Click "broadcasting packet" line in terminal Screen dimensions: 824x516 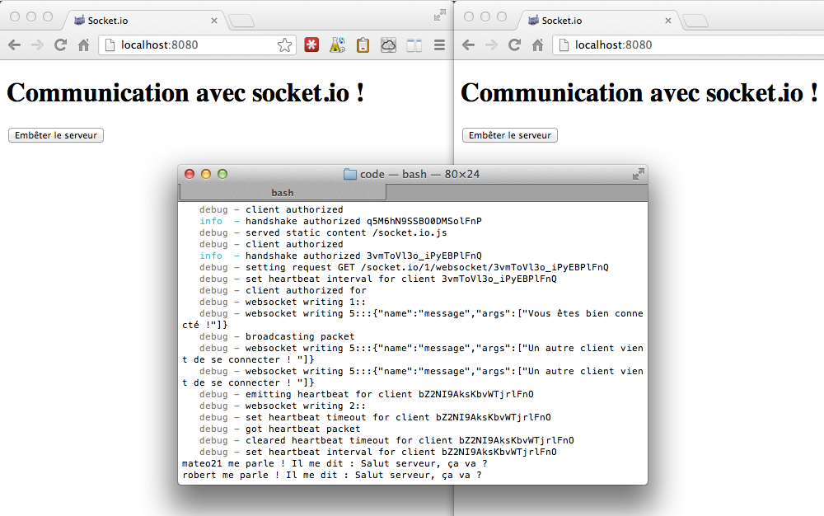277,336
